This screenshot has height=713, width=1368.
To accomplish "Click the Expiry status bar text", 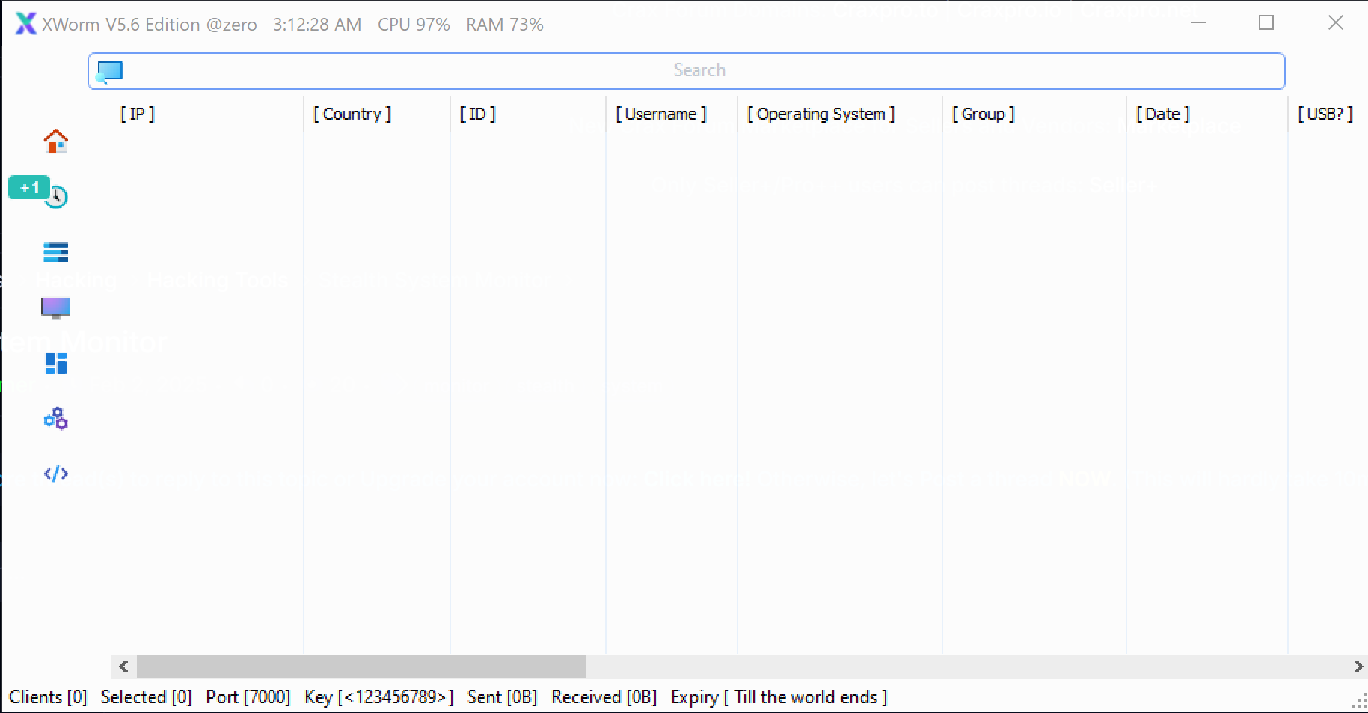I will pyautogui.click(x=779, y=697).
